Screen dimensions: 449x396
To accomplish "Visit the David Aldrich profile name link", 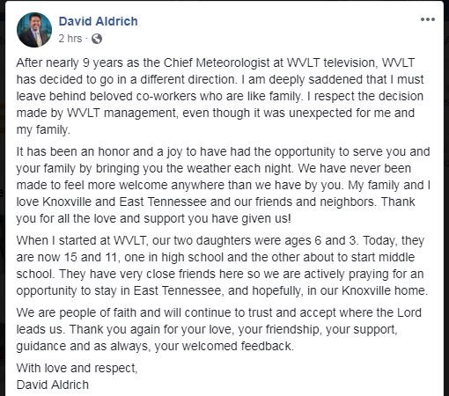I will tap(99, 21).
